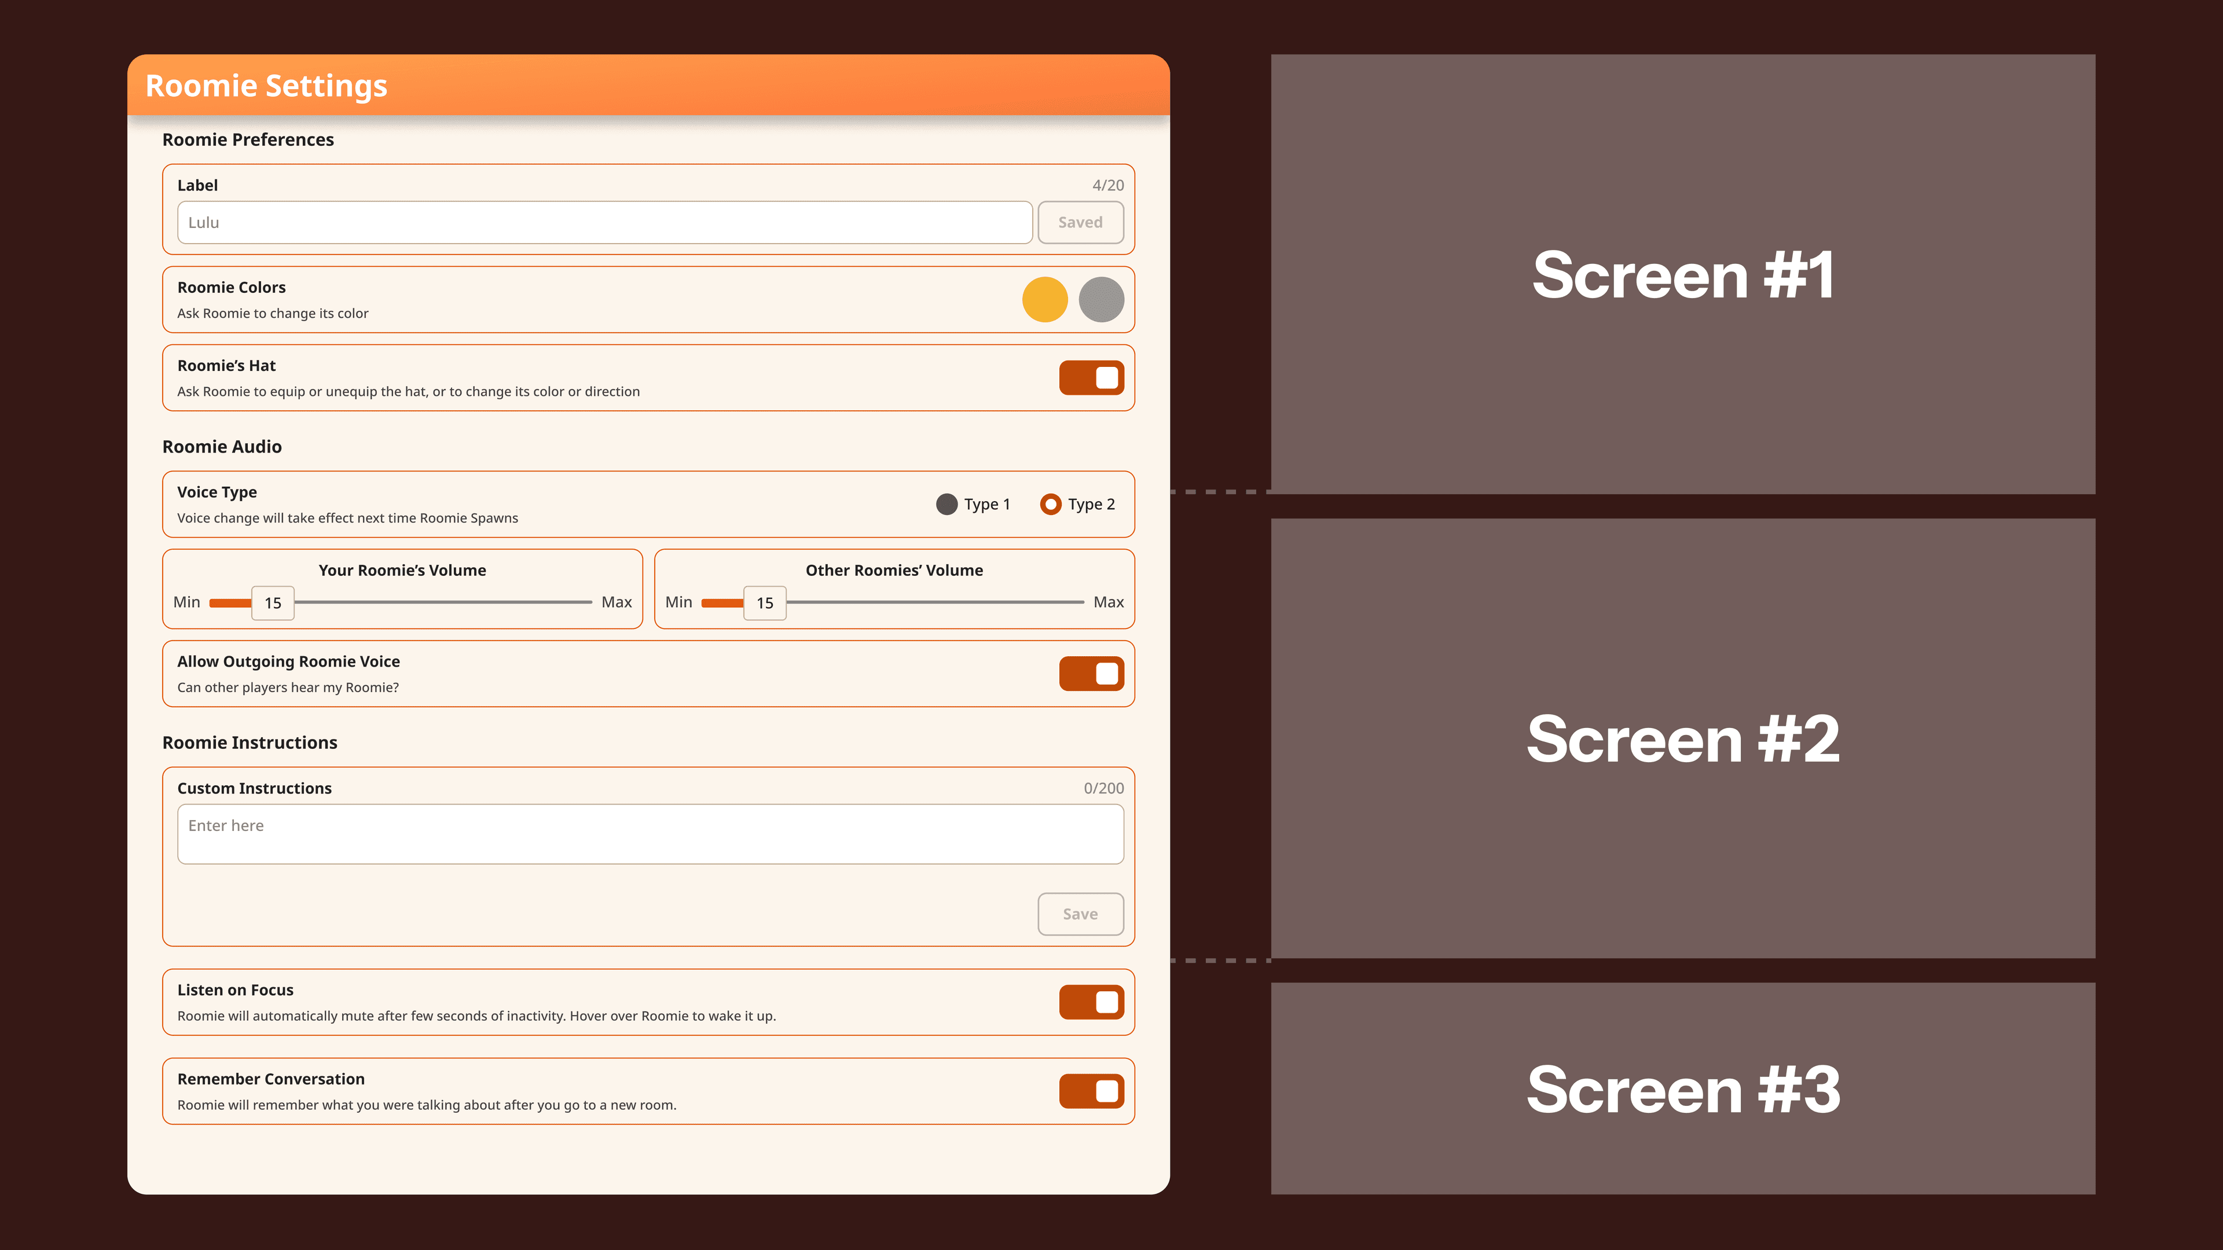Viewport: 2223px width, 1250px height.
Task: Click the Min label of Other Roomies' Volume
Action: [678, 602]
